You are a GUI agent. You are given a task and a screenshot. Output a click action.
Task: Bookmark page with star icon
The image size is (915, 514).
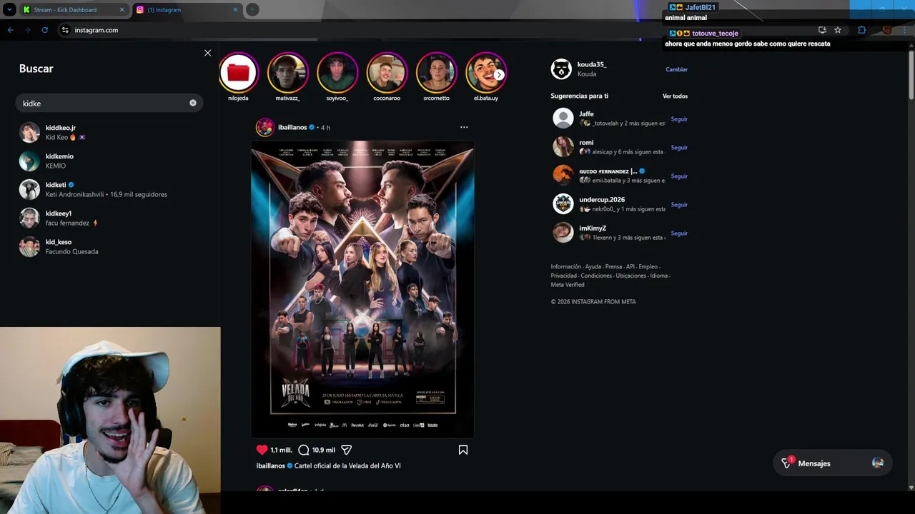click(838, 30)
